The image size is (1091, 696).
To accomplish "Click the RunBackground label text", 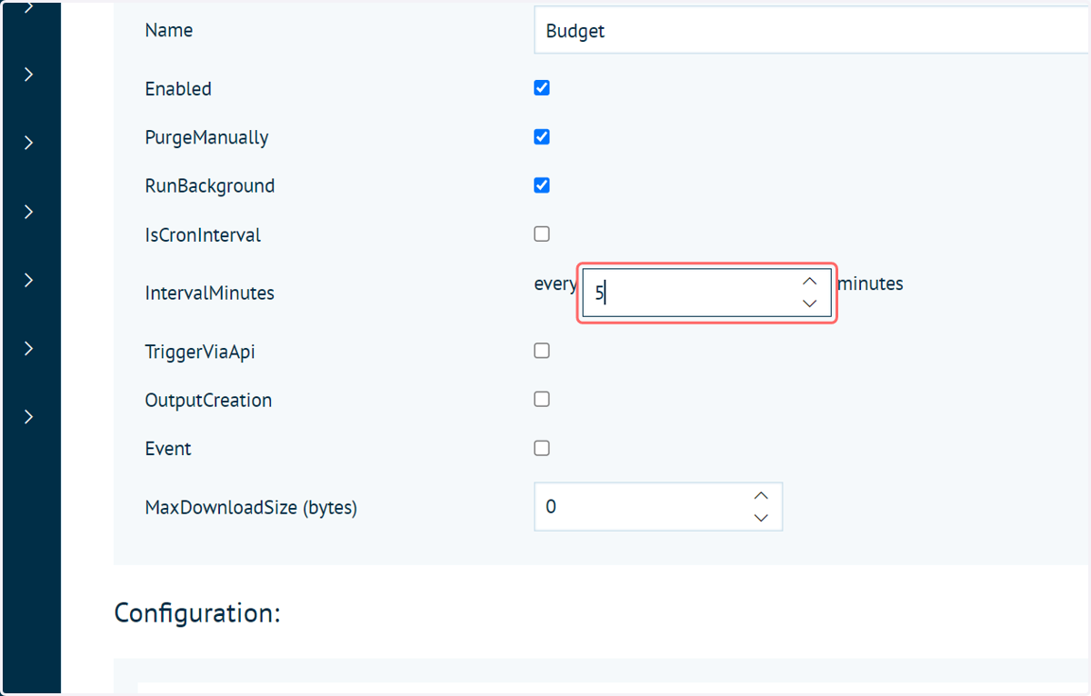I will coord(210,186).
